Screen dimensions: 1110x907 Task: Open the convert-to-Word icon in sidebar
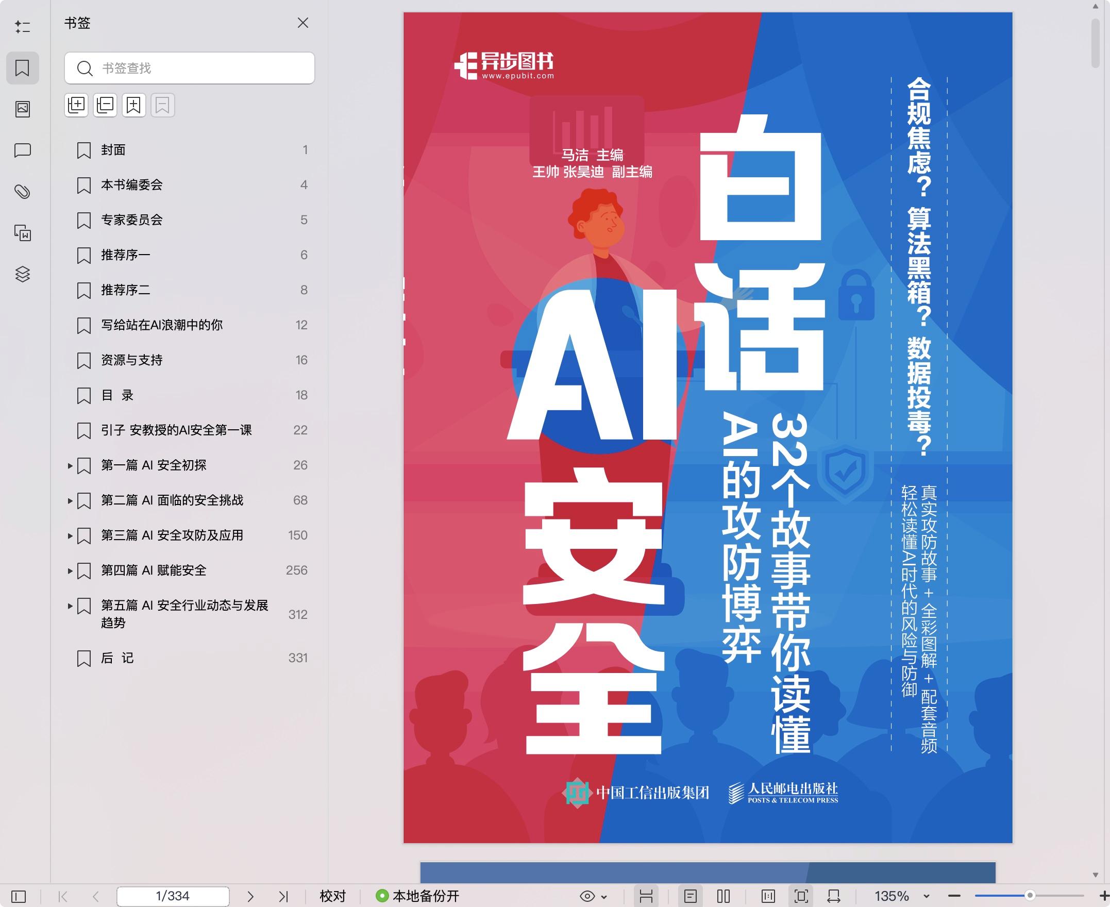tap(23, 232)
